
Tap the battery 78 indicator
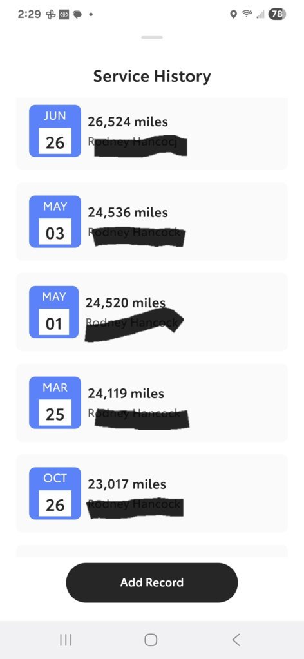point(277,14)
